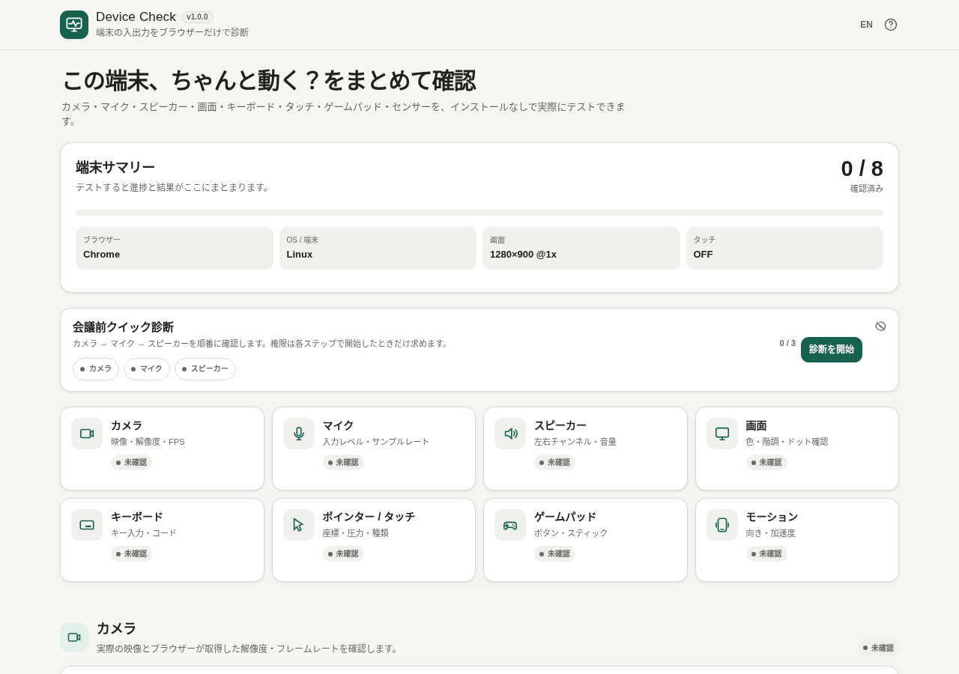Switch language with the EN button

point(866,25)
